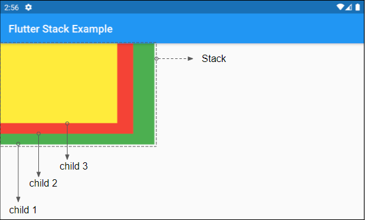This screenshot has height=220, width=365.
Task: Click the dashed arrowhead pointing to Stack
Action: point(190,58)
